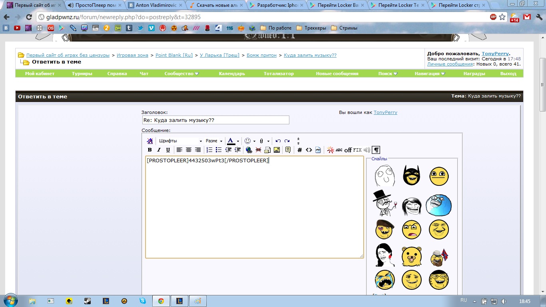This screenshot has width=546, height=307.
Task: Click the redo arrow in editor
Action: (x=287, y=141)
